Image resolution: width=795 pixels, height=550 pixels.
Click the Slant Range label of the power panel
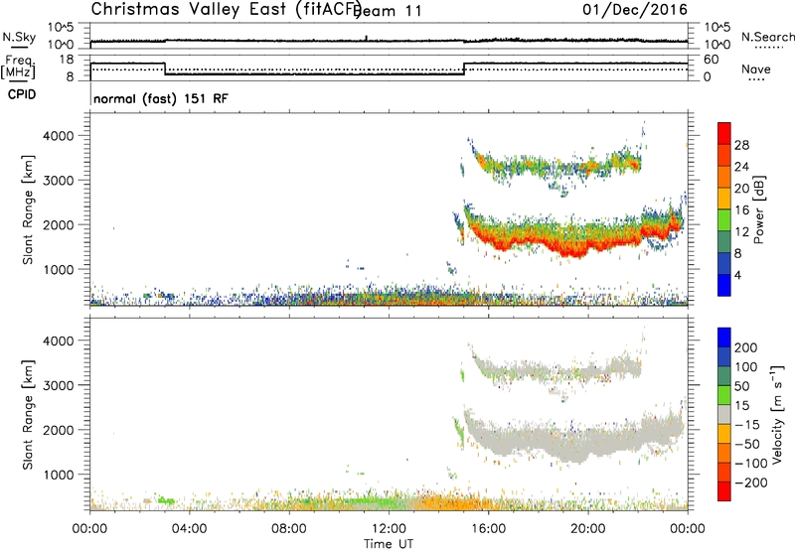tap(28, 209)
